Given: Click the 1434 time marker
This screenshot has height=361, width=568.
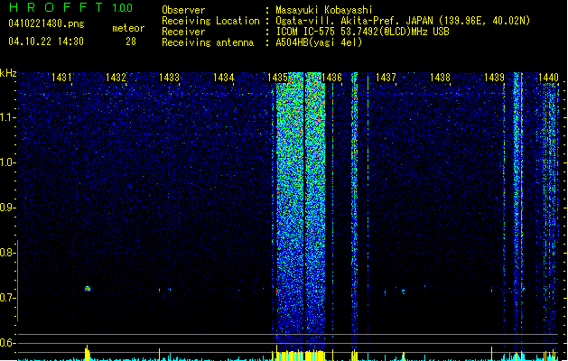Looking at the screenshot, I should pos(224,78).
